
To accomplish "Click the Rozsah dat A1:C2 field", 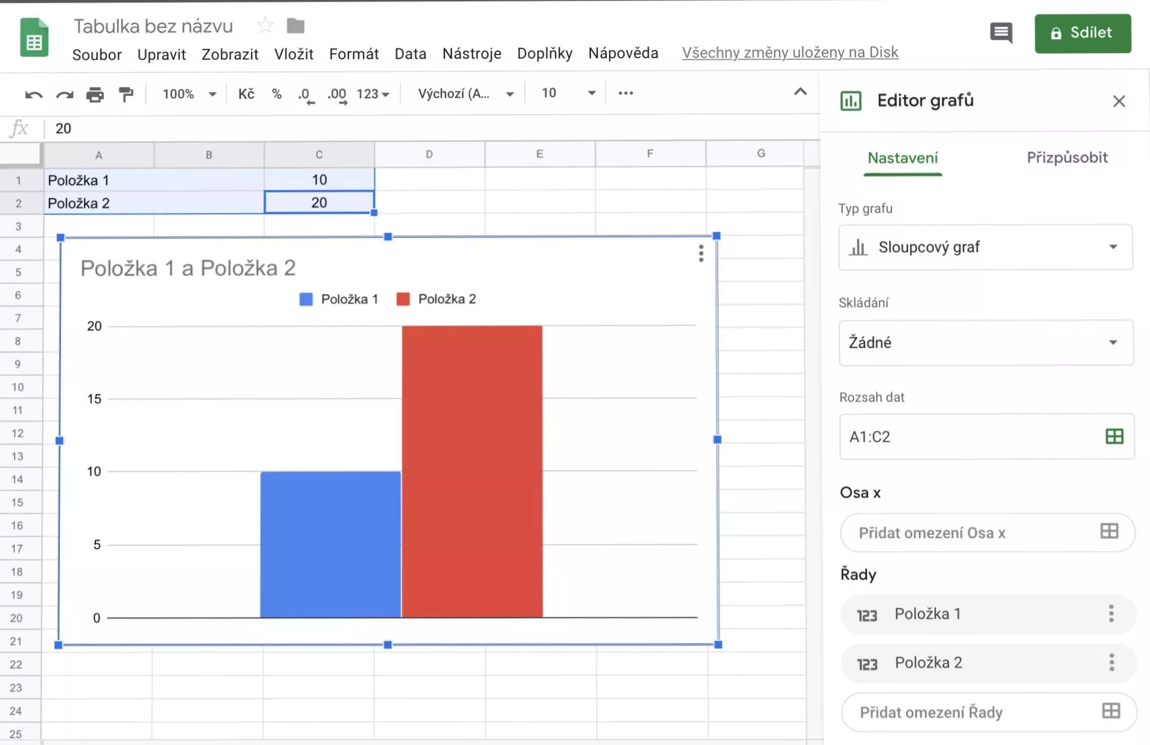I will click(986, 437).
